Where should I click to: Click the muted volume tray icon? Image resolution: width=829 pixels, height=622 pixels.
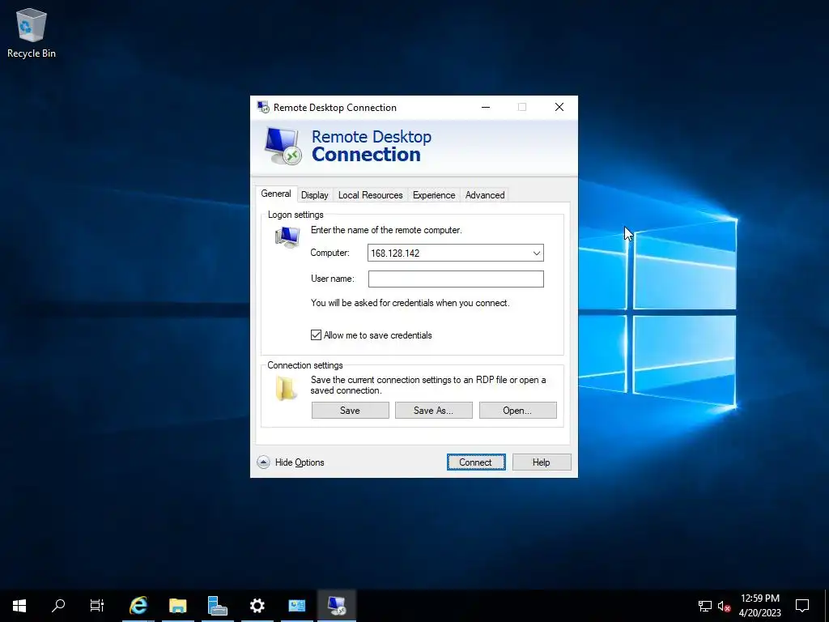[724, 606]
